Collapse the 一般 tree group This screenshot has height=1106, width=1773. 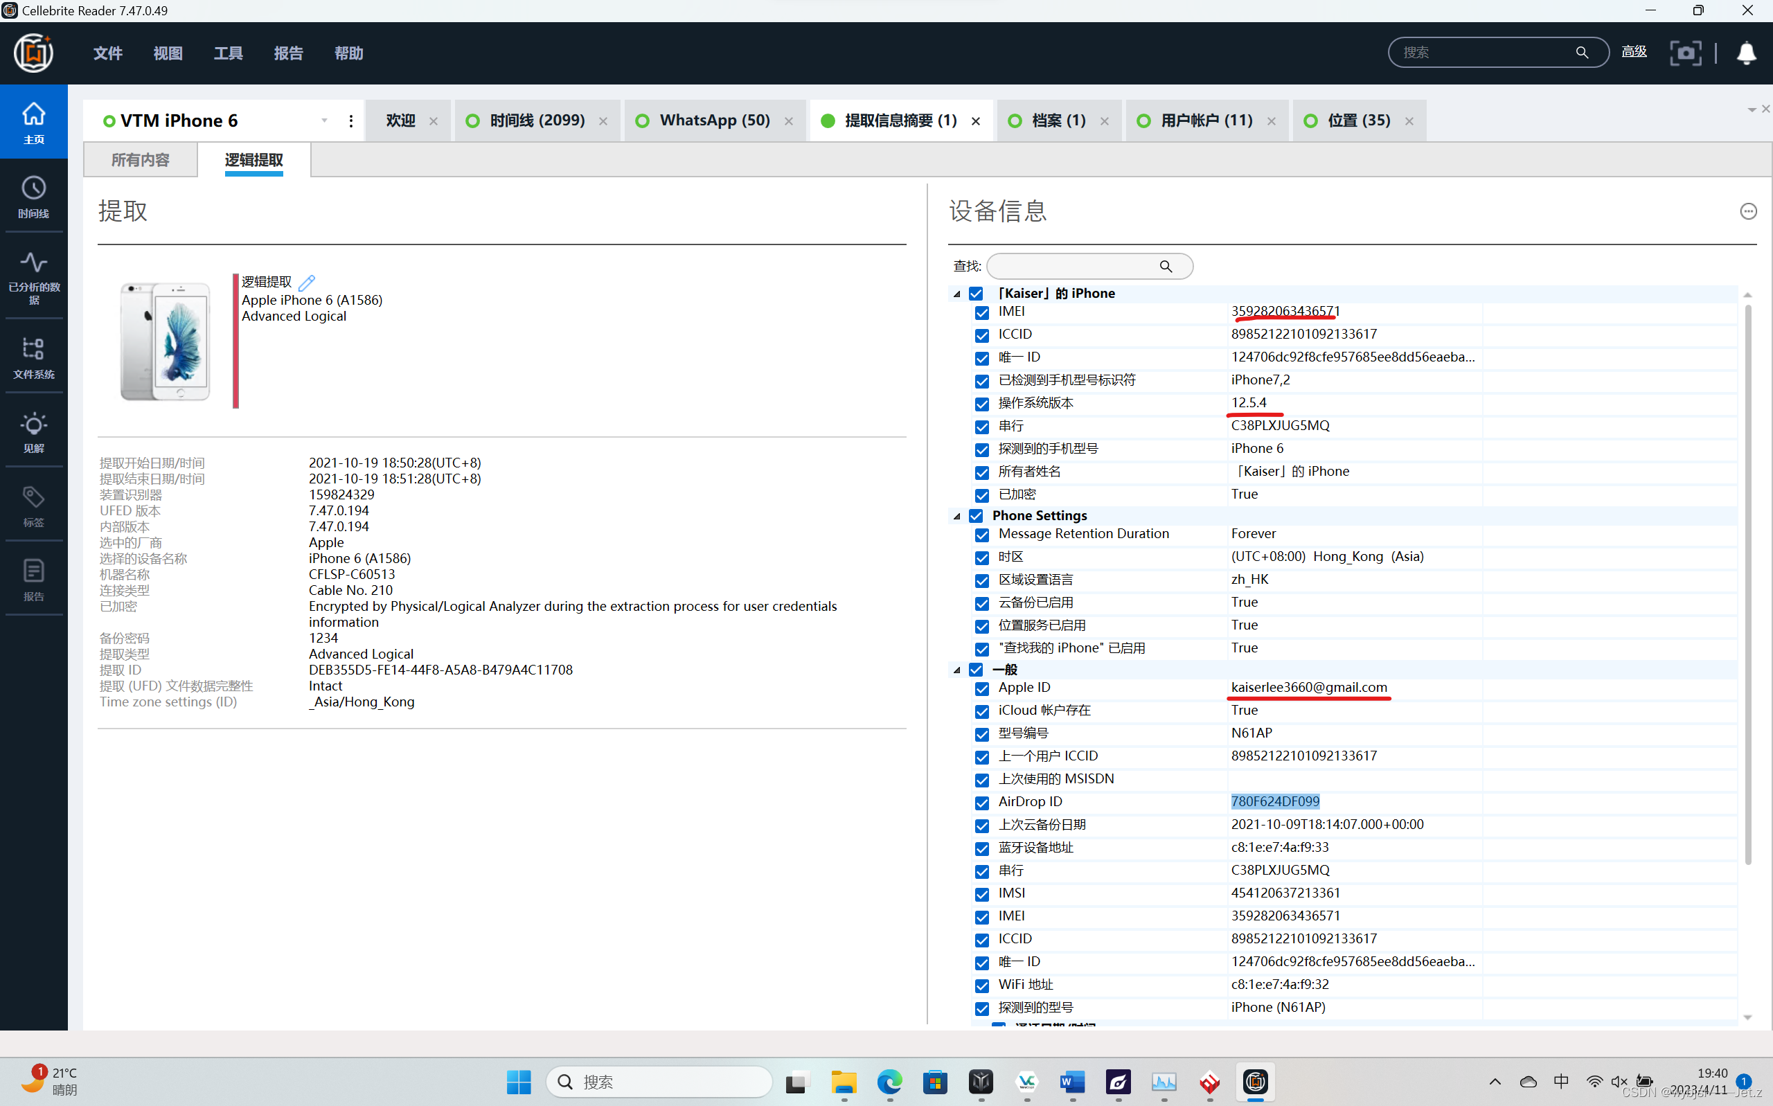pos(956,670)
